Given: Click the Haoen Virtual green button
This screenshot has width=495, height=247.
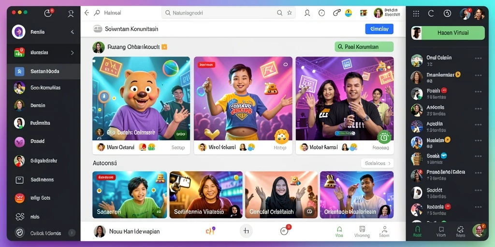Looking at the screenshot, I should 448,33.
